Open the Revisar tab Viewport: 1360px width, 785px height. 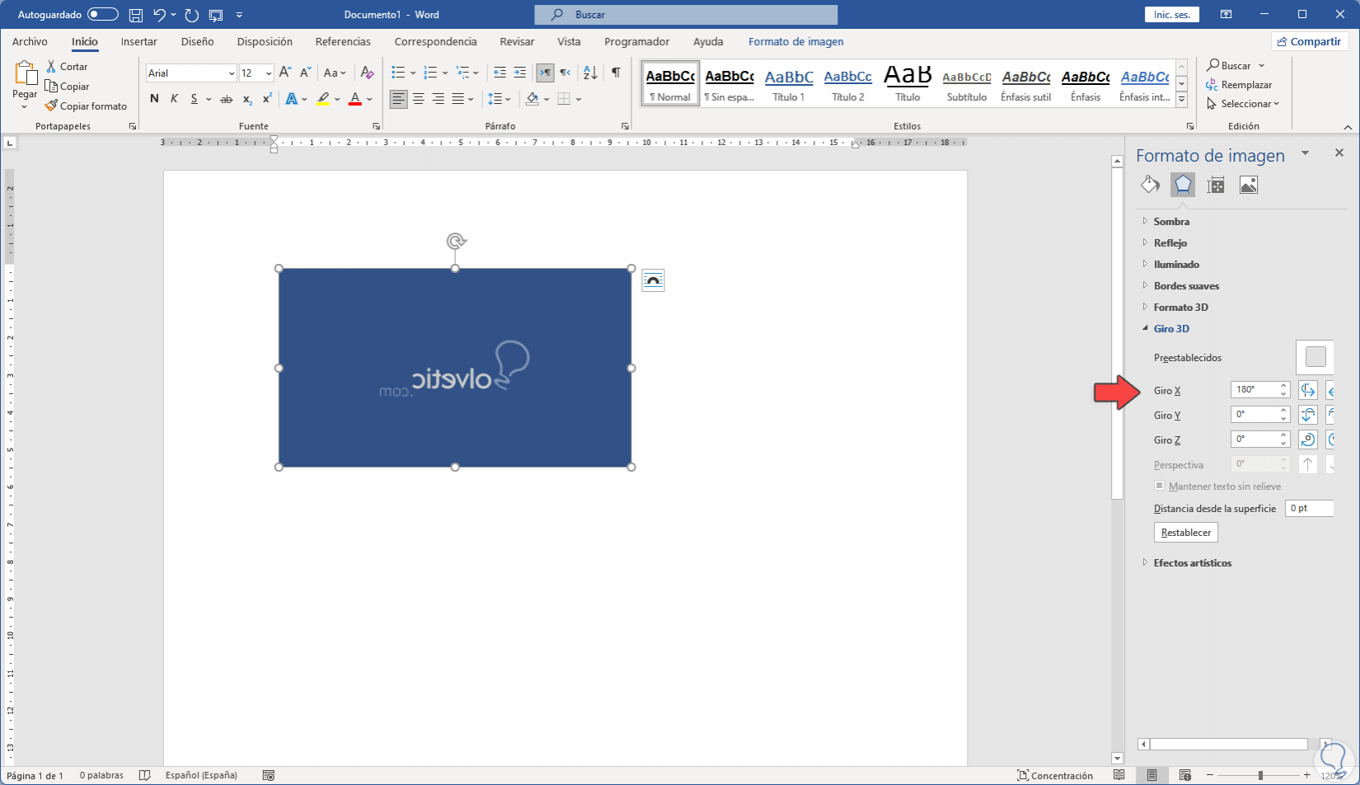click(x=517, y=41)
